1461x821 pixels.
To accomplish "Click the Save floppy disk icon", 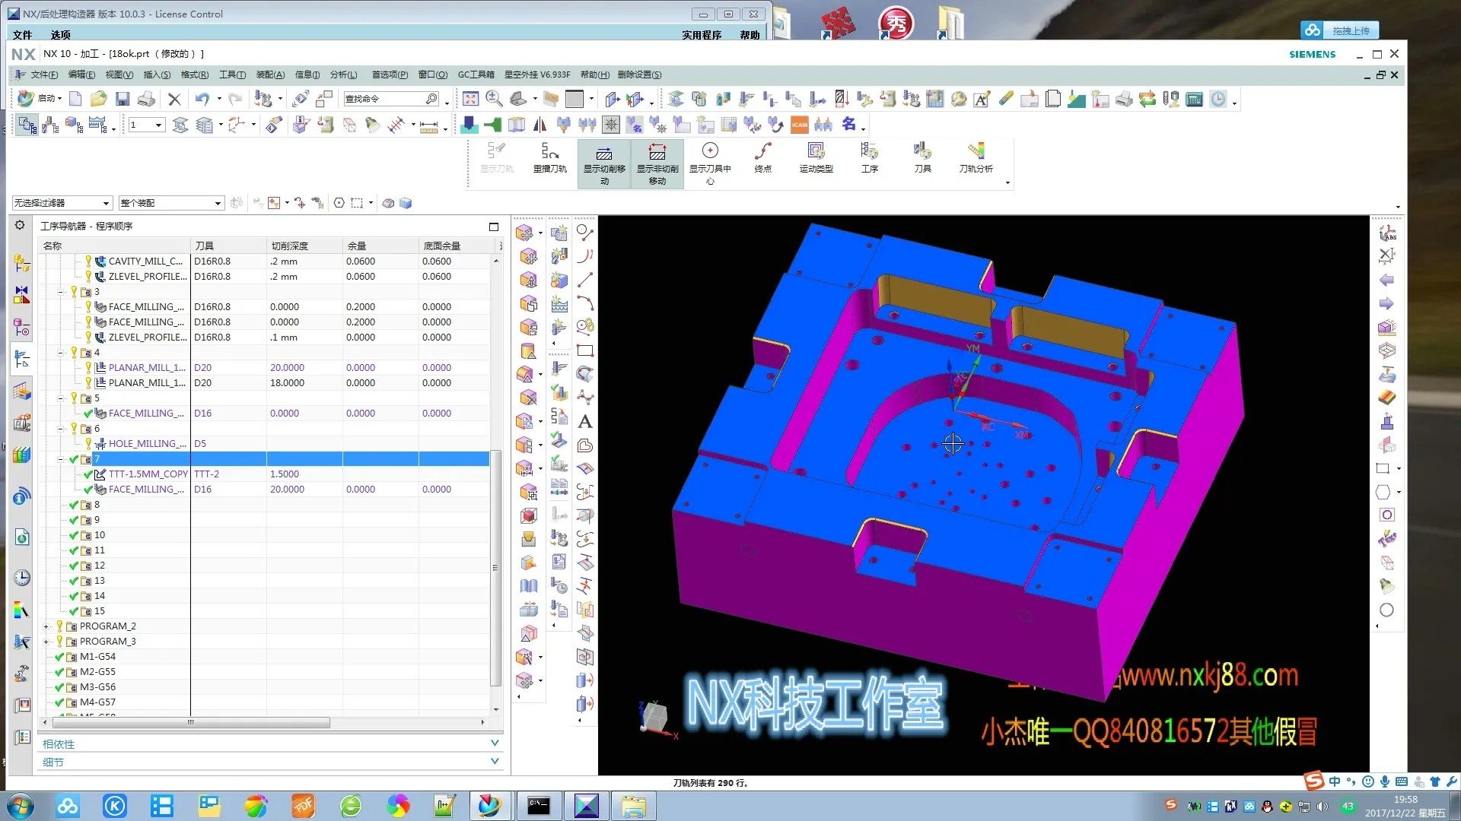I will coord(123,99).
